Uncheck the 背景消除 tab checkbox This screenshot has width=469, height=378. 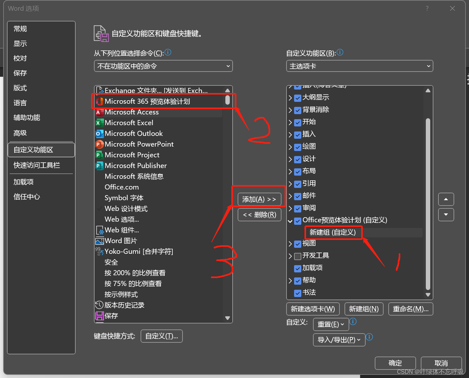(x=298, y=110)
